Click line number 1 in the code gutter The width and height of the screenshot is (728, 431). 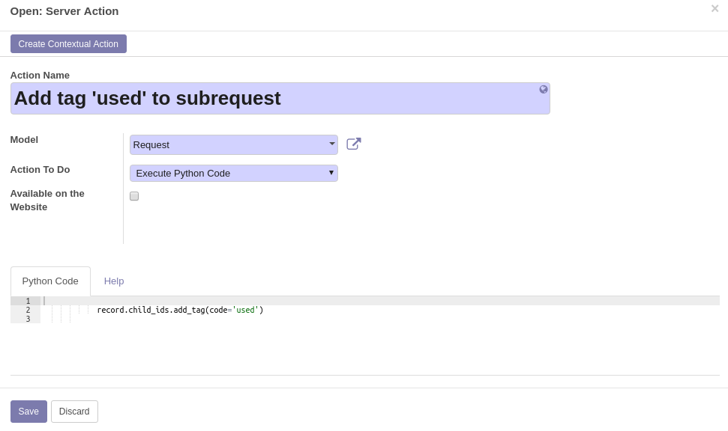28,301
